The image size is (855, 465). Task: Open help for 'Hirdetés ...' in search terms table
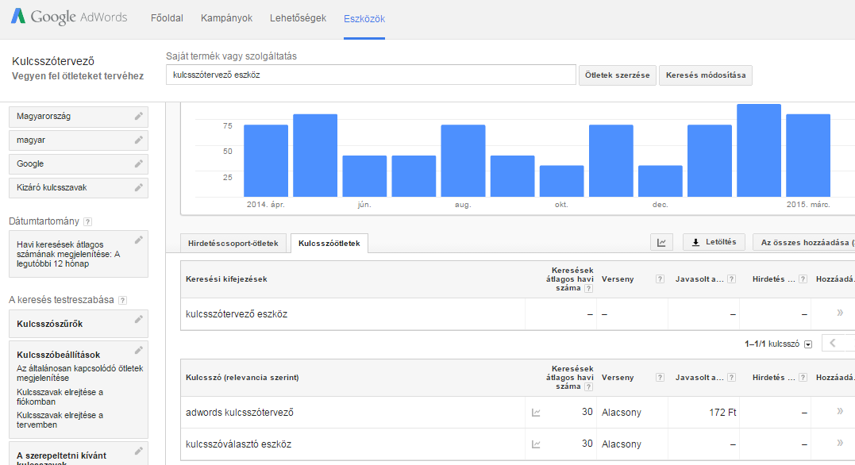point(803,279)
